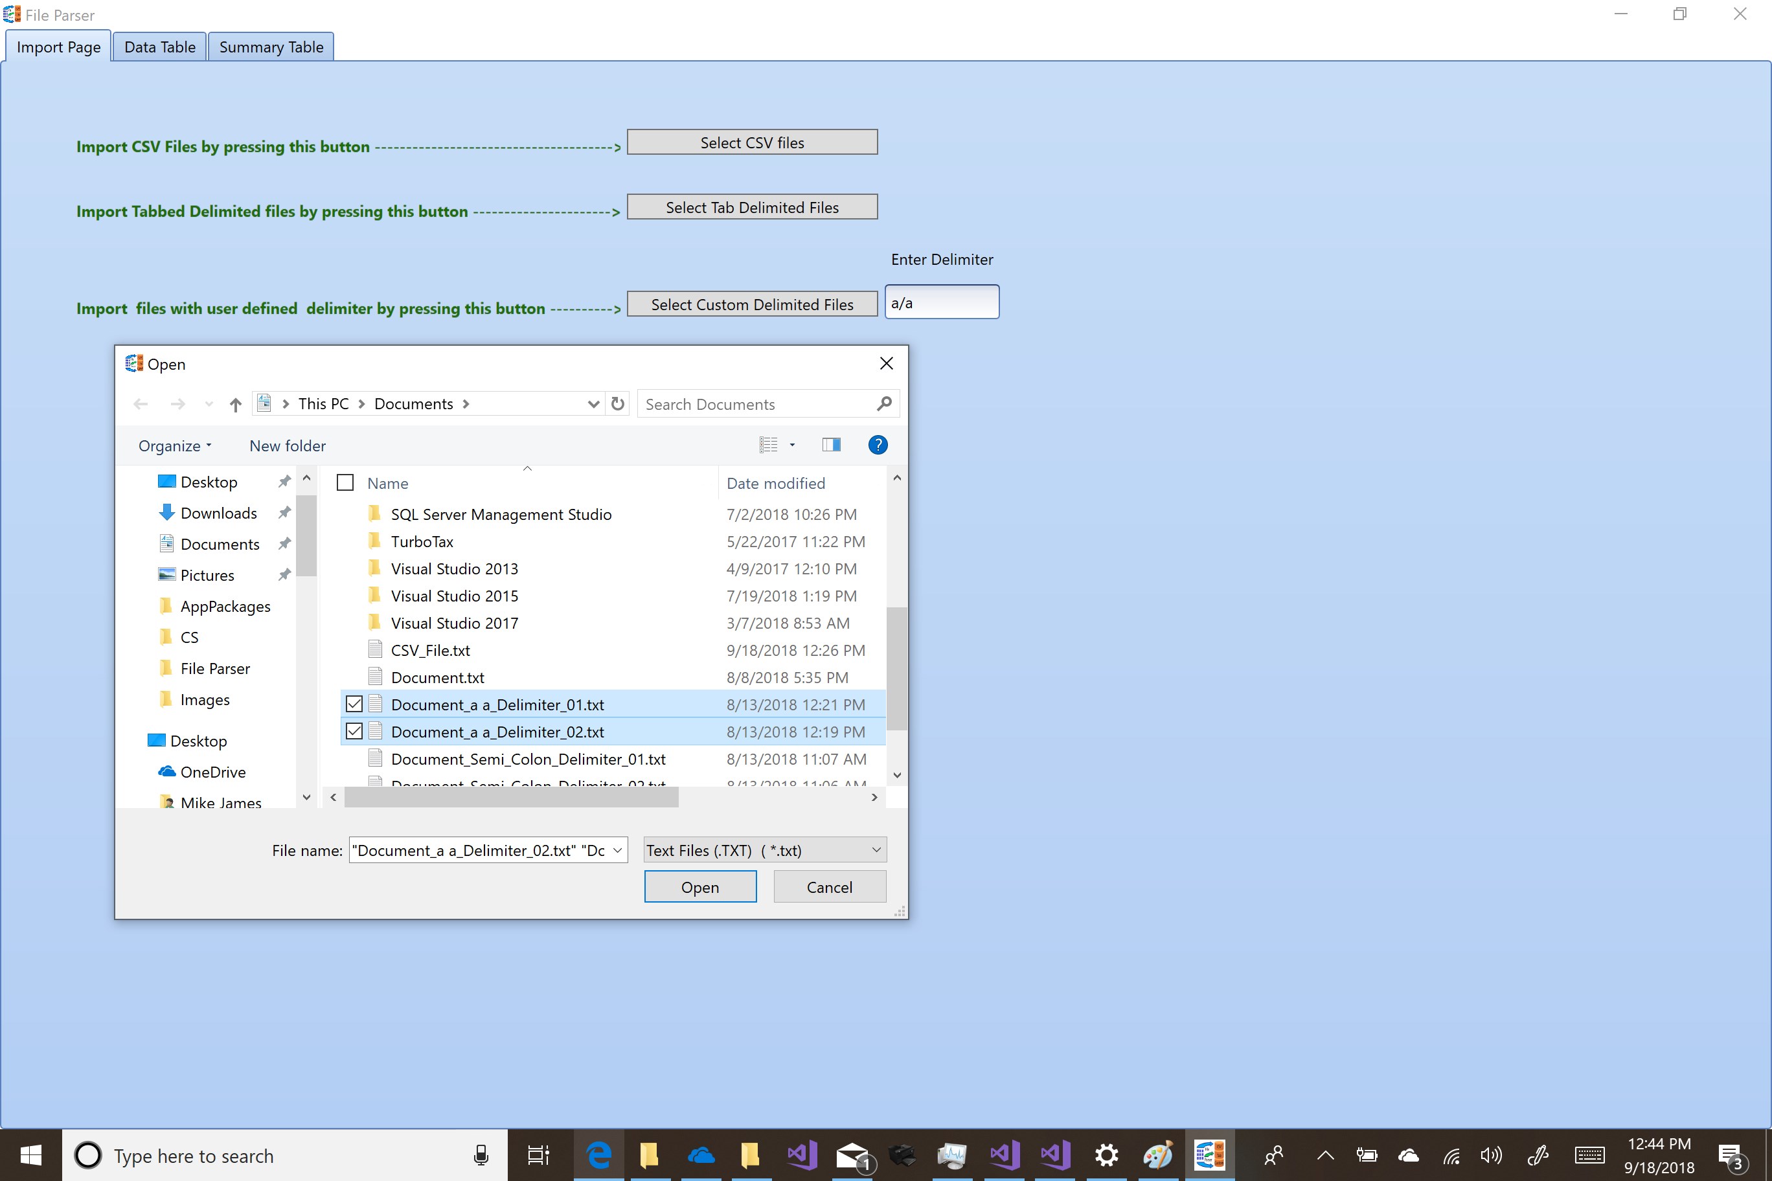Expand the file type filter dropdown
The width and height of the screenshot is (1772, 1181).
(876, 849)
